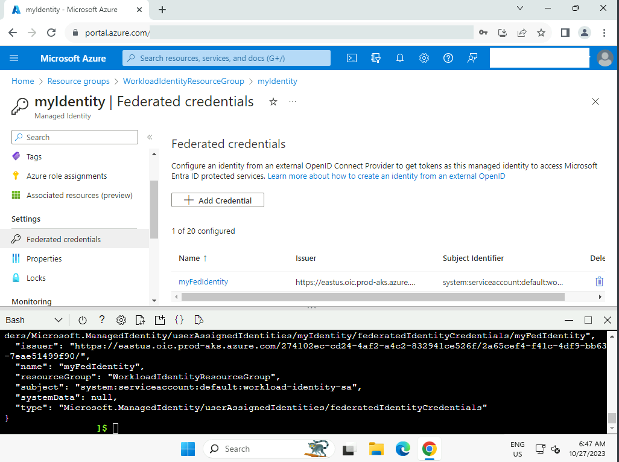Close the Cloud Shell pane
619x462 pixels.
click(608, 320)
